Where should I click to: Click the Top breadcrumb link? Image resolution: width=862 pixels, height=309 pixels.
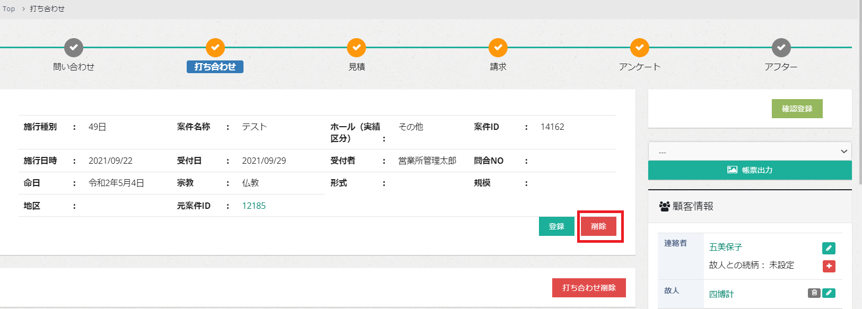click(9, 9)
